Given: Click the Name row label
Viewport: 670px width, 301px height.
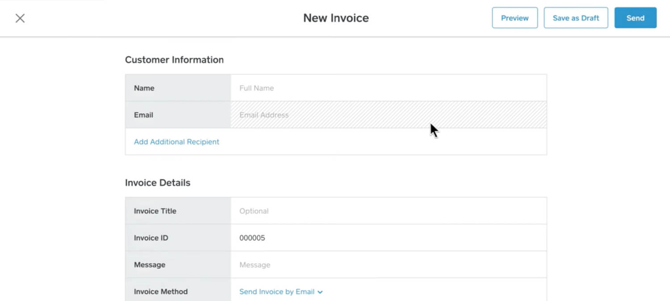Looking at the screenshot, I should (144, 88).
